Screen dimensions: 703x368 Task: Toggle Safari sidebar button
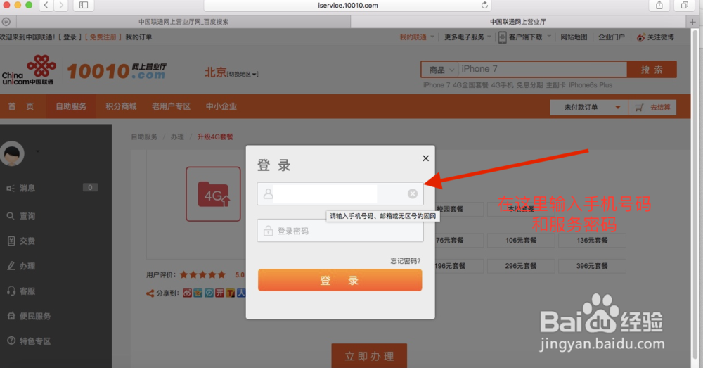(x=84, y=5)
